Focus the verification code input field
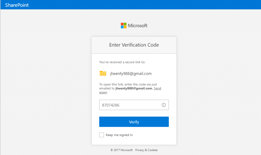Image resolution: width=261 pixels, height=155 pixels. 134,105
